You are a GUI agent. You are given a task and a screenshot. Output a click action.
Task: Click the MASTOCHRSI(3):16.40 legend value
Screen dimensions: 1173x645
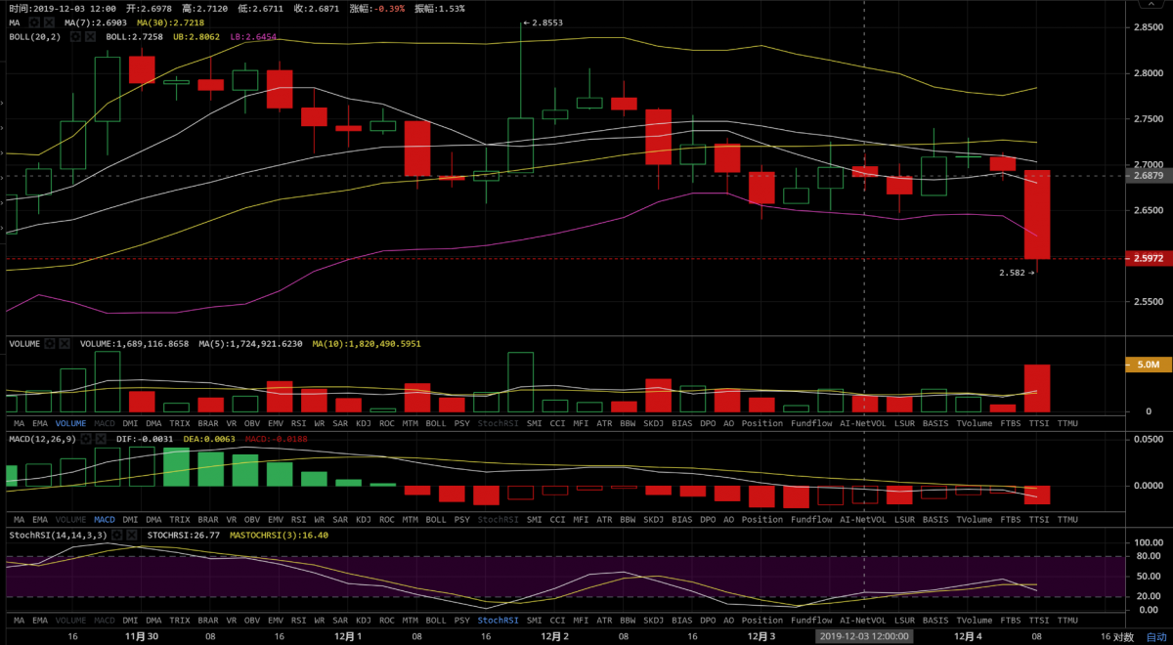[x=279, y=536]
